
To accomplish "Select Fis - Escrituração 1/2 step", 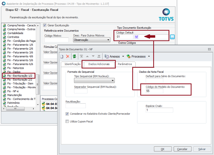I will 20,76.
